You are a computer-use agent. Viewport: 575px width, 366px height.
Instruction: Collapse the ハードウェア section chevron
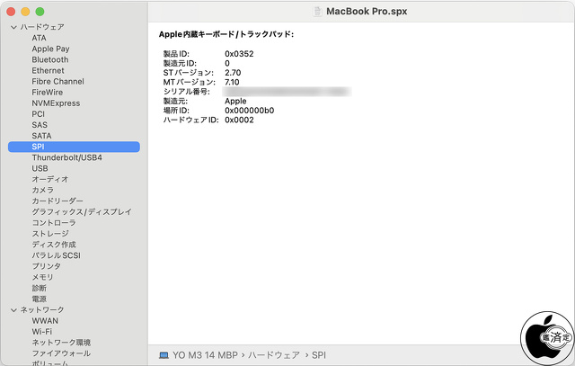(x=14, y=27)
